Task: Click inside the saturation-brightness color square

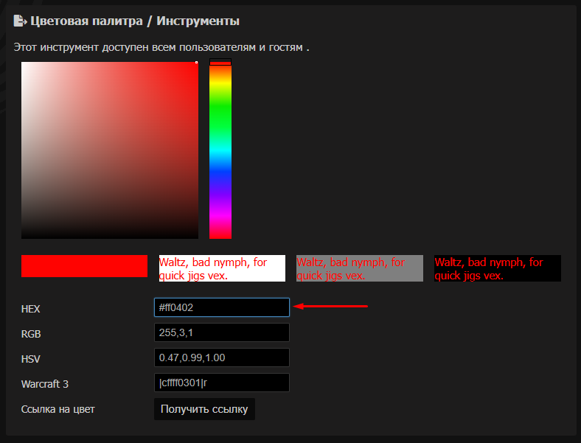Action: point(110,150)
